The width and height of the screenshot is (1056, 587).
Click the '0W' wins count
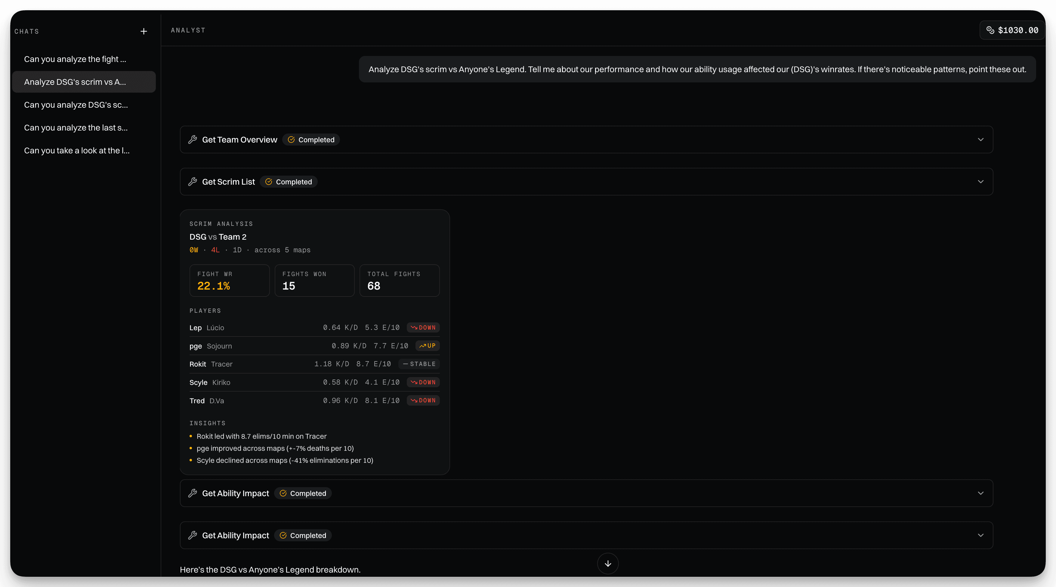[194, 250]
